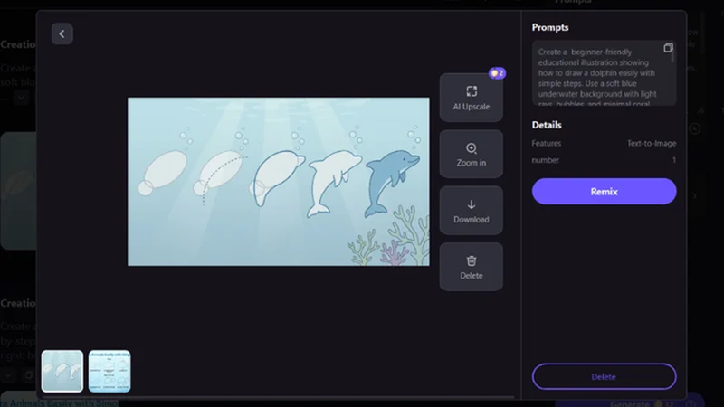
Task: Click the 'Features' detail label
Action: (547, 144)
